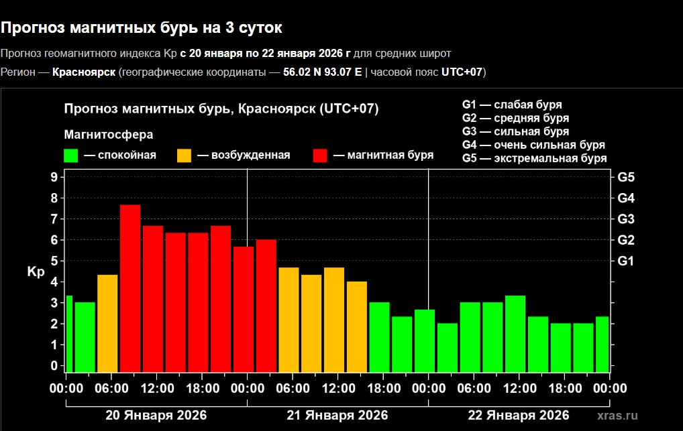
Task: Click the red "магнитная буря" legend swatch
Action: [x=320, y=156]
